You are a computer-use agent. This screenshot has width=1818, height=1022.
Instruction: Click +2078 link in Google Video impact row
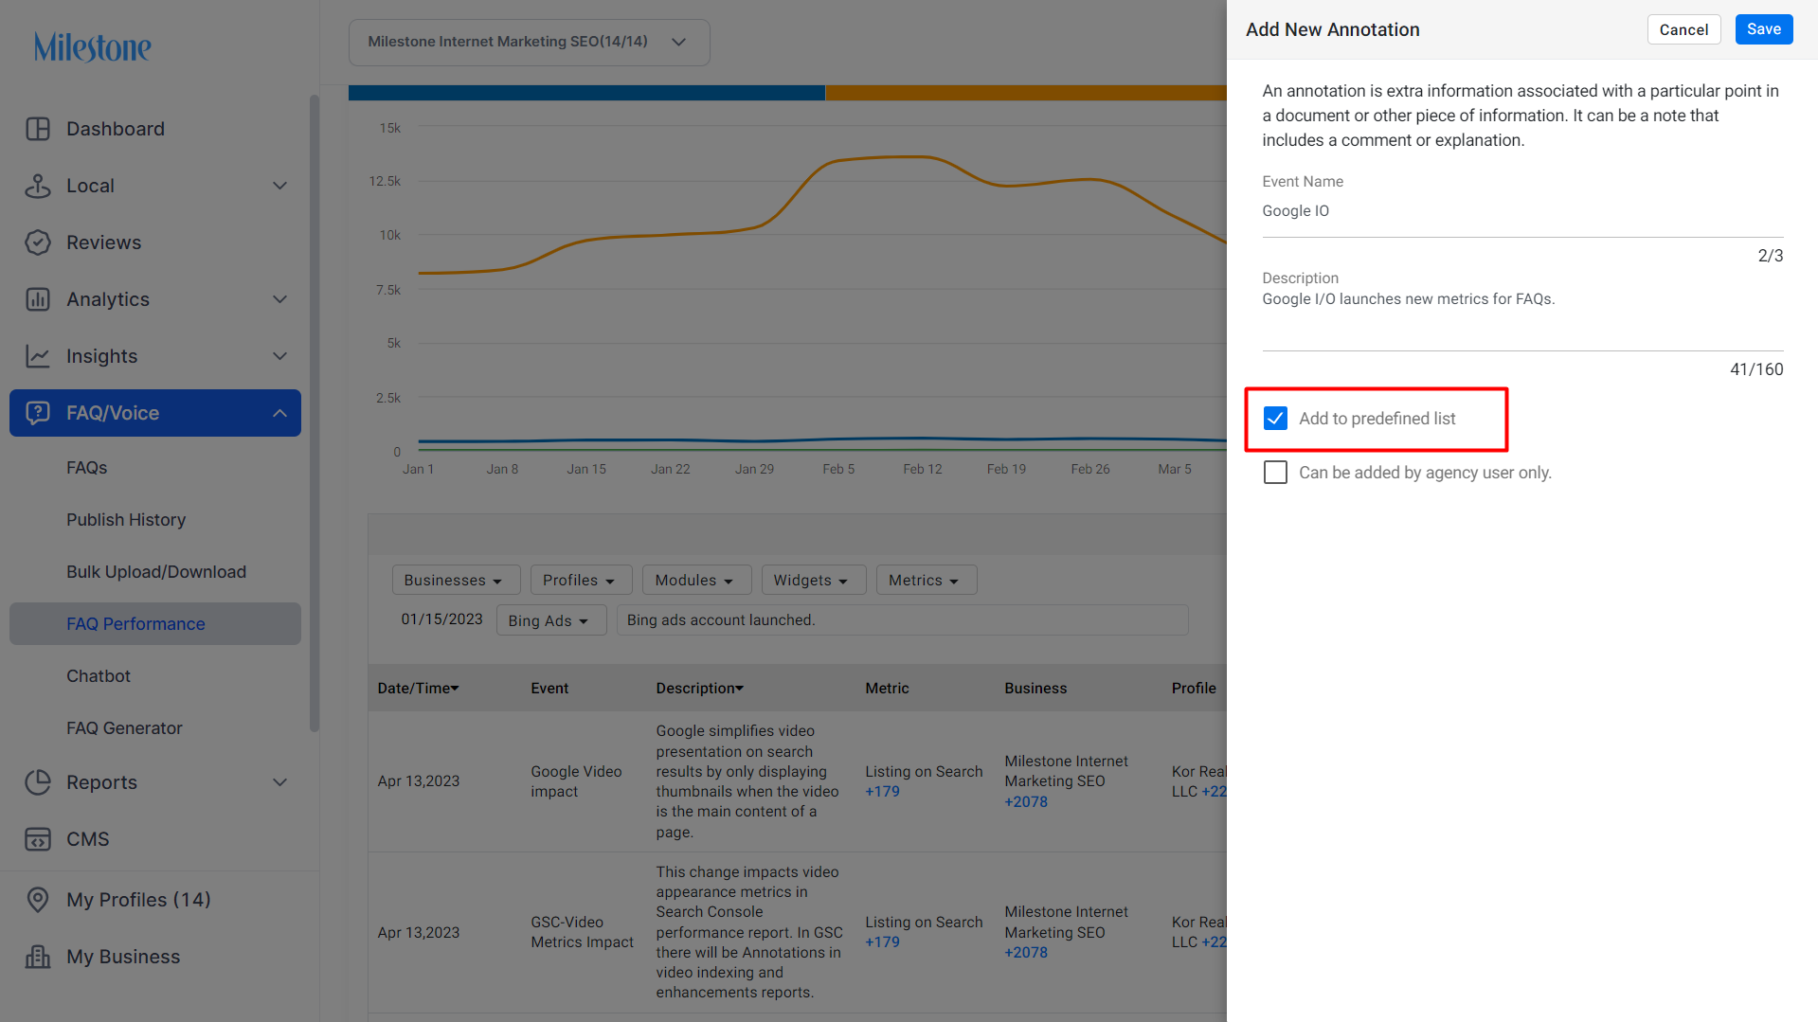(x=1026, y=802)
